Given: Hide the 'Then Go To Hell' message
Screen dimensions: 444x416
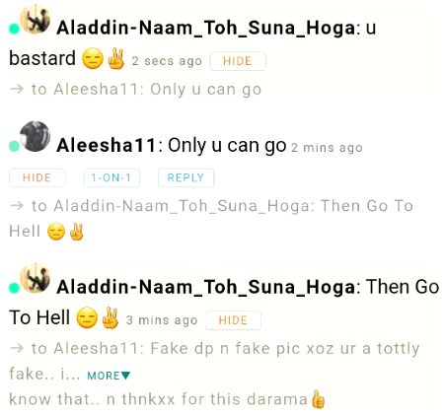Looking at the screenshot, I should 233,320.
